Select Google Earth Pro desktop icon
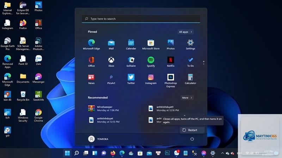 [7, 44]
